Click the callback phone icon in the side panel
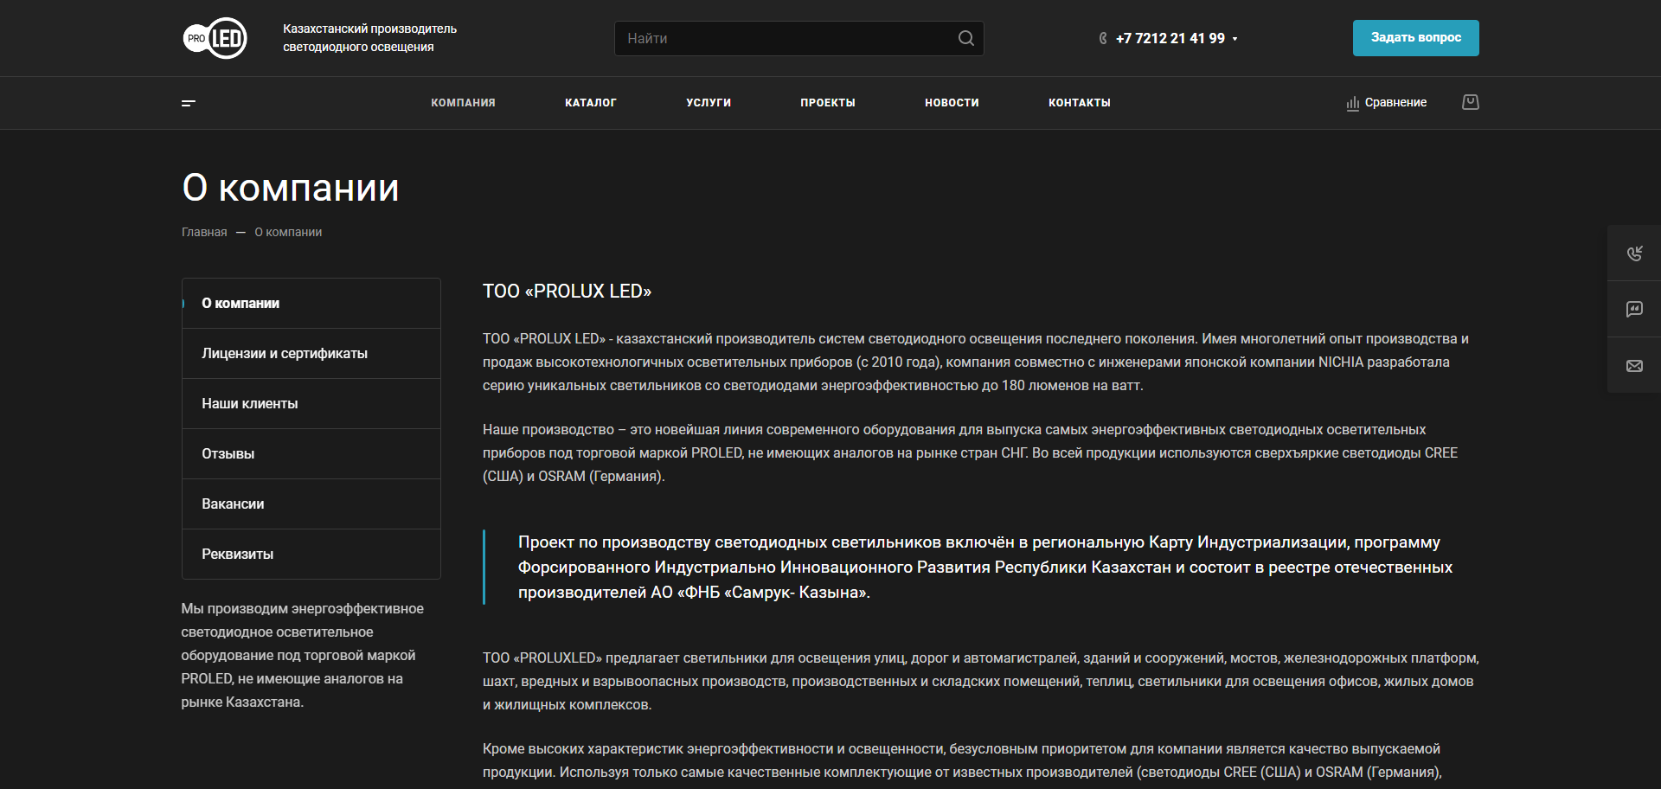Viewport: 1661px width, 789px height. (x=1634, y=253)
